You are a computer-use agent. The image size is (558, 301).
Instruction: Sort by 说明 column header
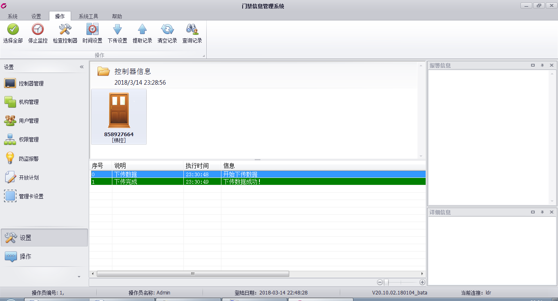148,166
